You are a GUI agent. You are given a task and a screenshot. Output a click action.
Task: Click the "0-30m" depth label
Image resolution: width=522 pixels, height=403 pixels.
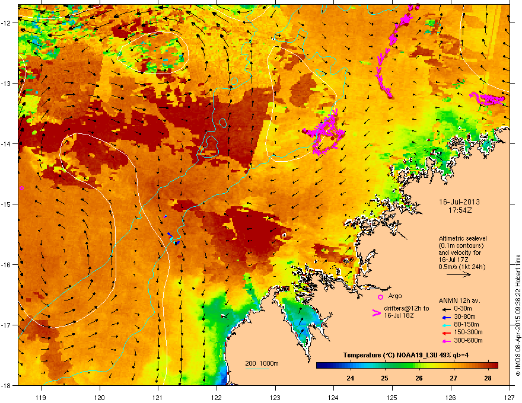pyautogui.click(x=463, y=309)
